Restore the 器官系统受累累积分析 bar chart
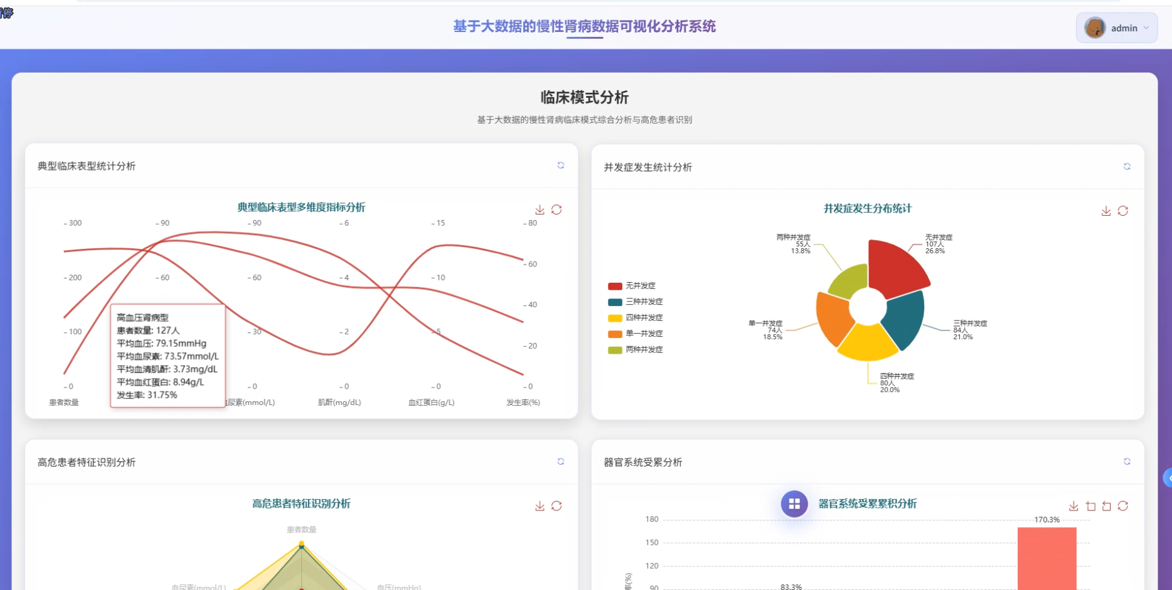1172x590 pixels. (x=1123, y=506)
